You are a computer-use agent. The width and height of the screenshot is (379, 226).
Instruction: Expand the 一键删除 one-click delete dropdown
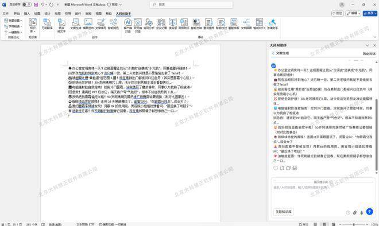(x=13, y=32)
